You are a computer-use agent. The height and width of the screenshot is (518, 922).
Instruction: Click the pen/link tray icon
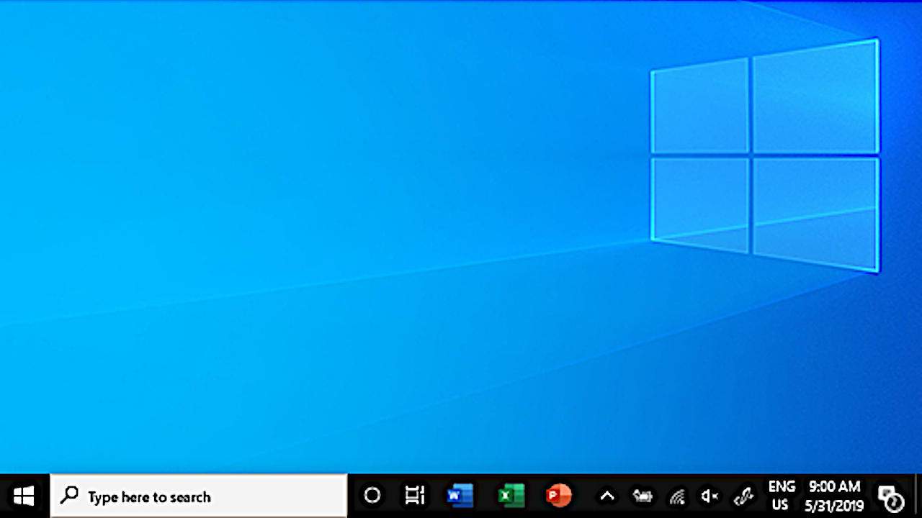(743, 496)
